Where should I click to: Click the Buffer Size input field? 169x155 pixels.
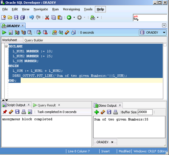point(145,112)
